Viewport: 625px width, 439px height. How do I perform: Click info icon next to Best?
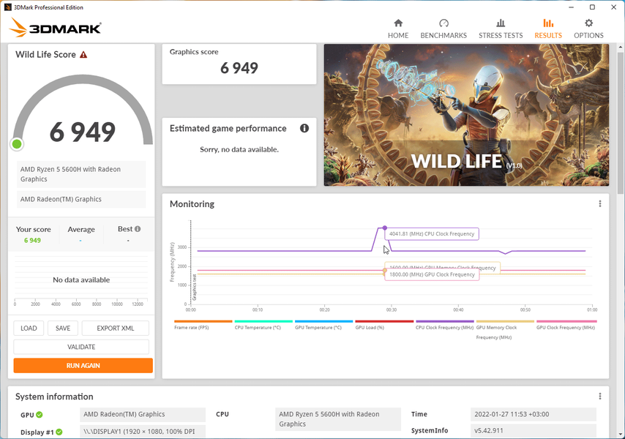[138, 229]
